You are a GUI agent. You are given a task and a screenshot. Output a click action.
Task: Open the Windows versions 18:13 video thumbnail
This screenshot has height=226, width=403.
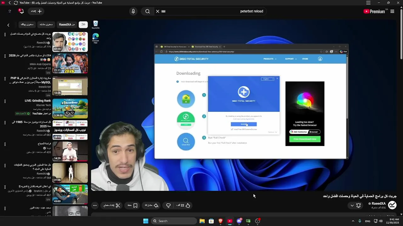pyautogui.click(x=70, y=130)
